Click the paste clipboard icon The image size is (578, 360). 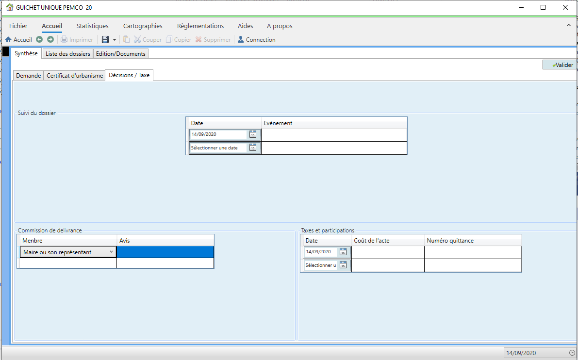[127, 39]
